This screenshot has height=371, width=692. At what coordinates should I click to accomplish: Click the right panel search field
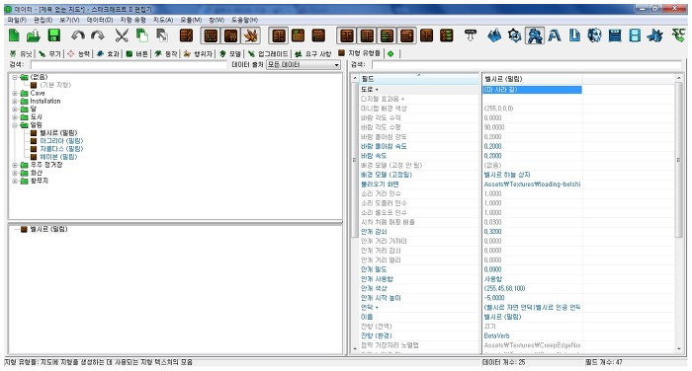coord(527,65)
